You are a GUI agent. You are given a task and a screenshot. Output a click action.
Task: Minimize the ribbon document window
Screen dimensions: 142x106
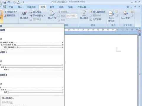click(x=132, y=7)
